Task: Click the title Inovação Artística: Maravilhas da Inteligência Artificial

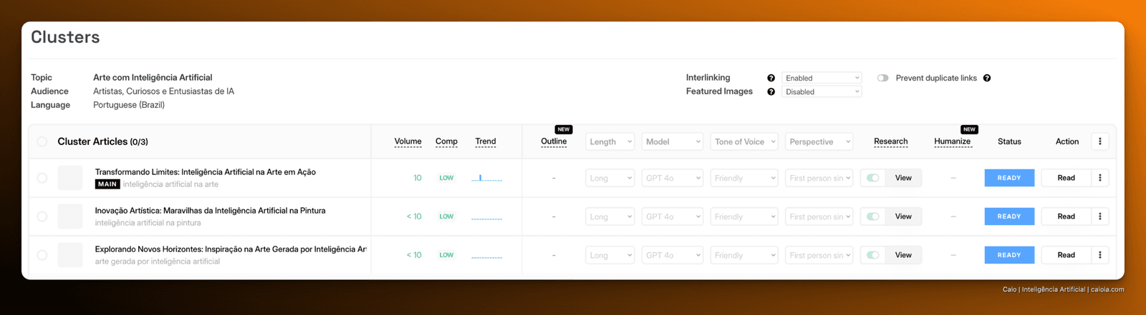Action: (x=211, y=211)
